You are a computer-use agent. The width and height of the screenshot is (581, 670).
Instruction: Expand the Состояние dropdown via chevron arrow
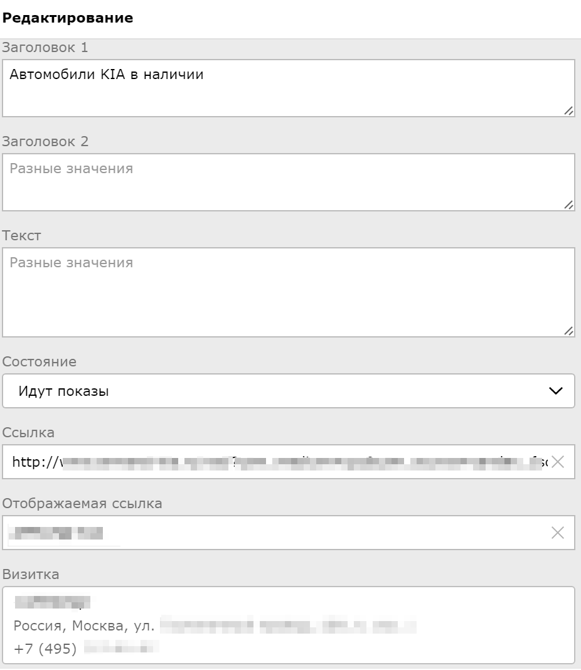pyautogui.click(x=555, y=391)
